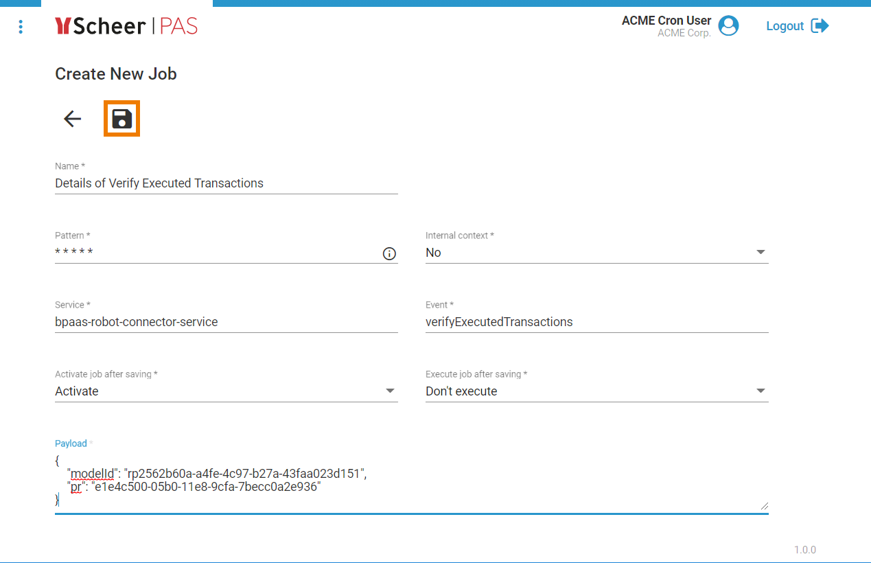
Task: Click the 1.0.0 version number
Action: coord(804,550)
